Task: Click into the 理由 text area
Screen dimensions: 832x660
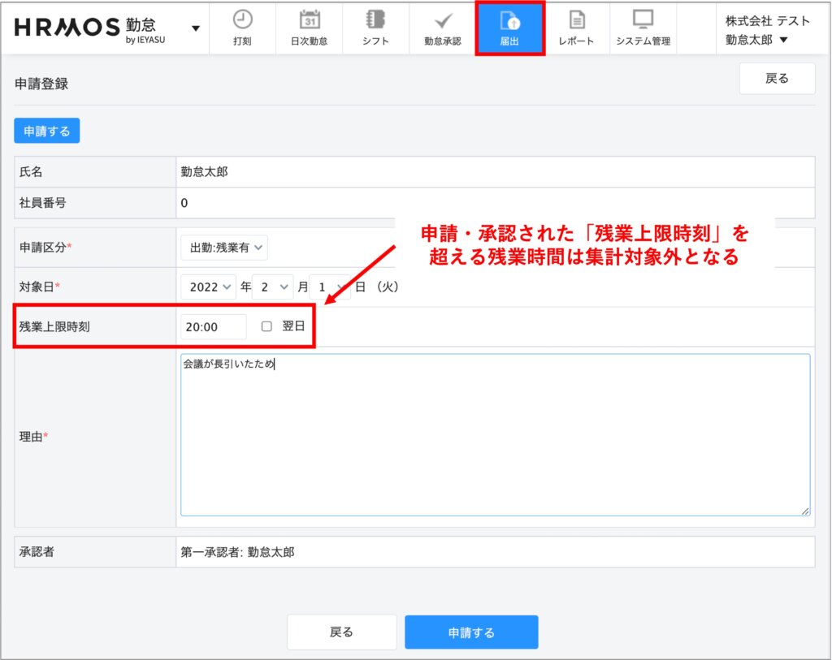Action: click(494, 434)
